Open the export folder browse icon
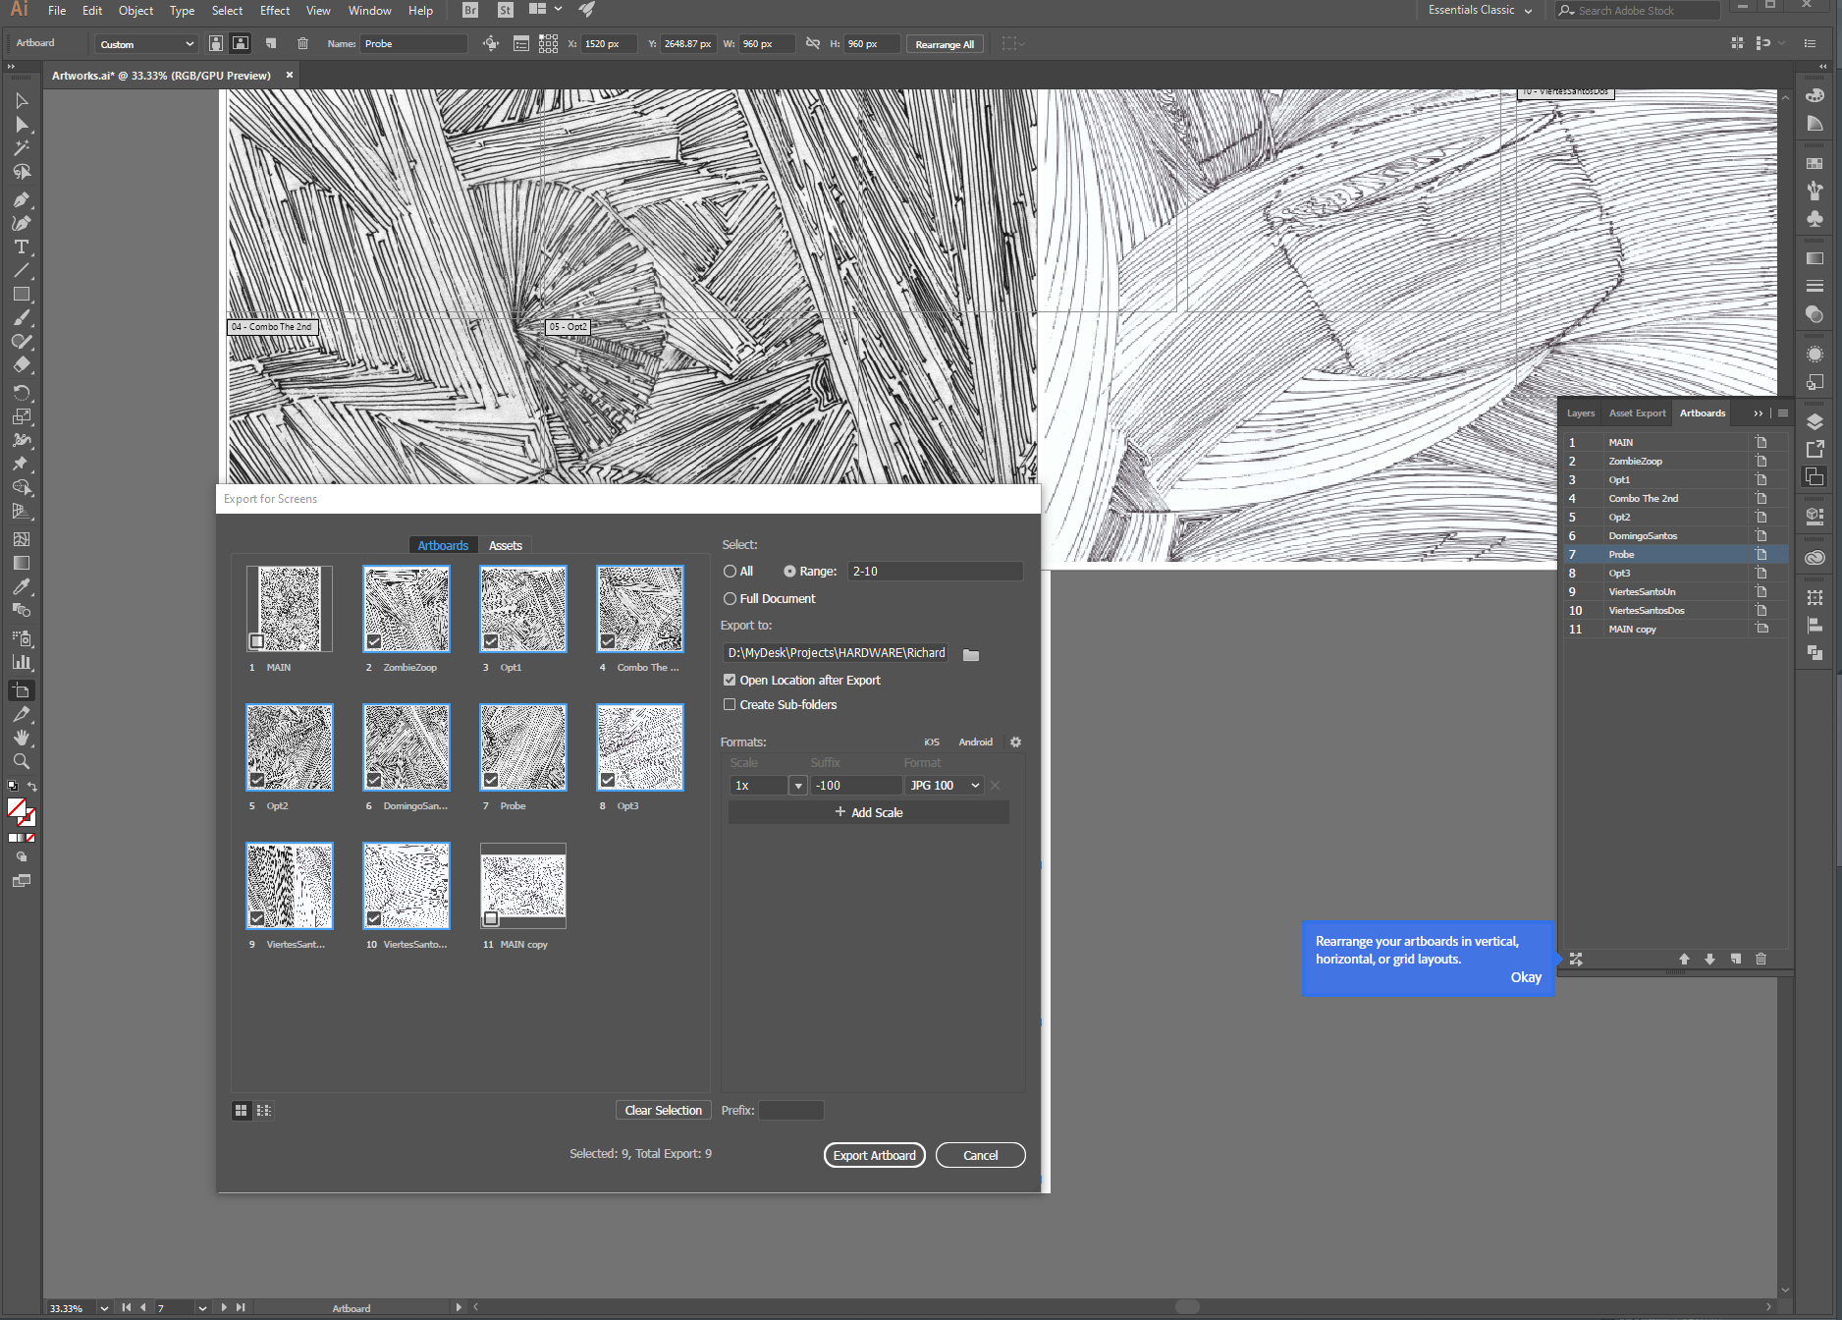 [971, 655]
